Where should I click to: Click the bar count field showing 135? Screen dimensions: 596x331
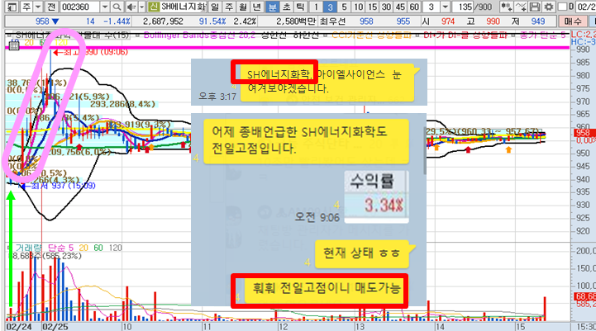(x=464, y=7)
